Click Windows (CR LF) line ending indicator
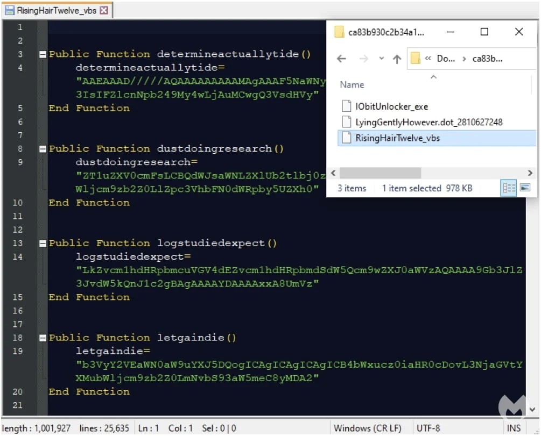The image size is (541, 436). click(x=368, y=428)
